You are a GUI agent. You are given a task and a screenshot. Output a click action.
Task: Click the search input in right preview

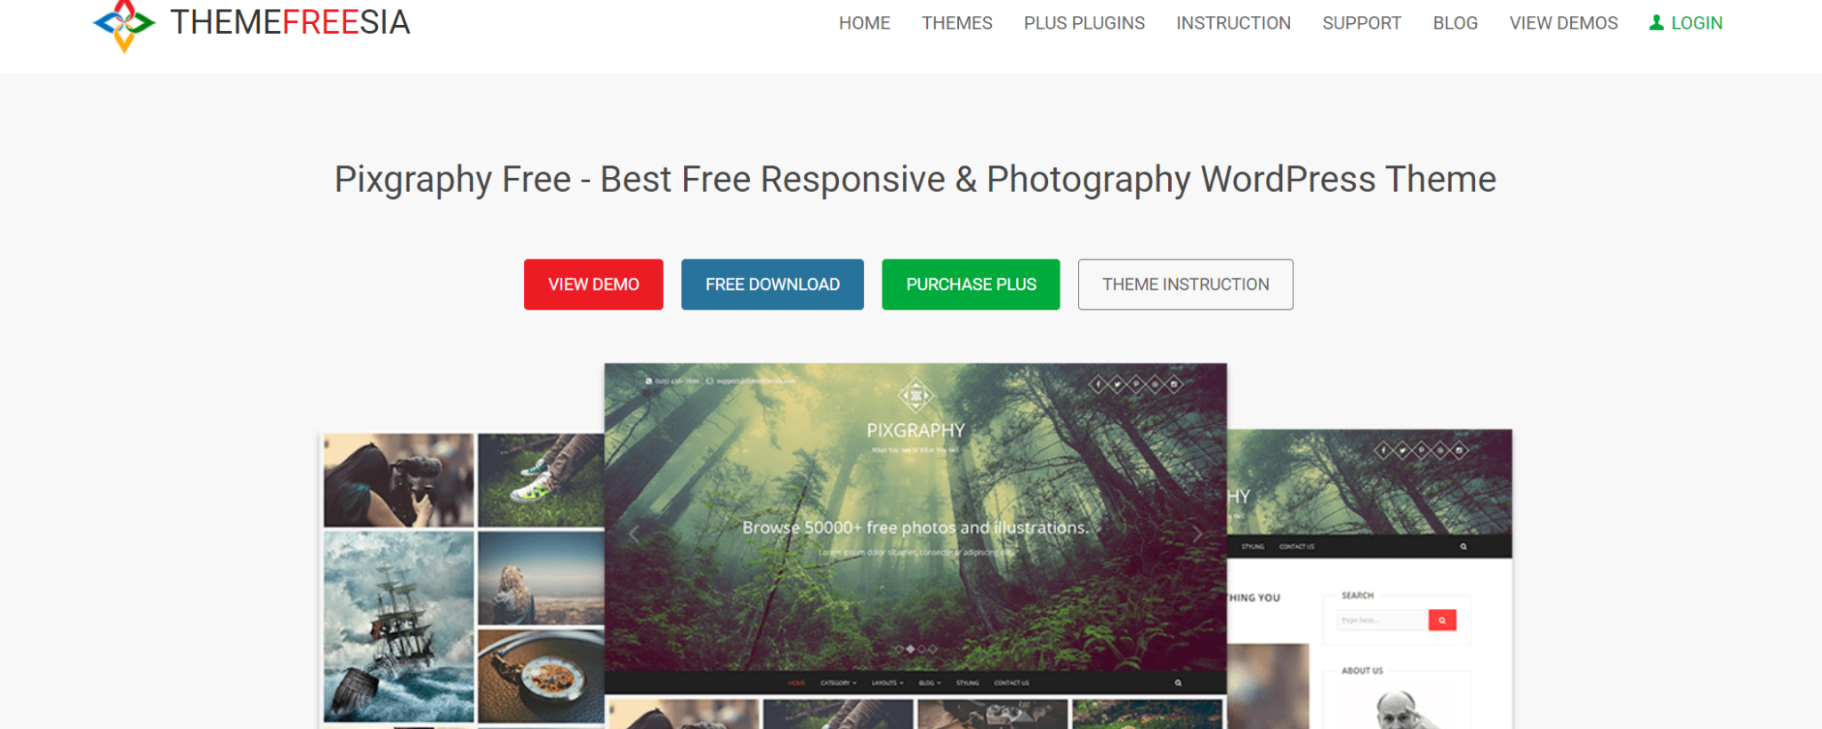coord(1383,620)
